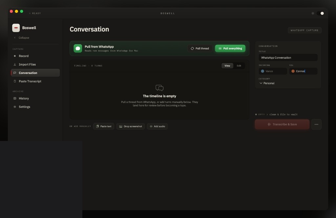336x218 pixels.
Task: Click the WhatsApp green chat bubble icon
Action: pyautogui.click(x=78, y=49)
